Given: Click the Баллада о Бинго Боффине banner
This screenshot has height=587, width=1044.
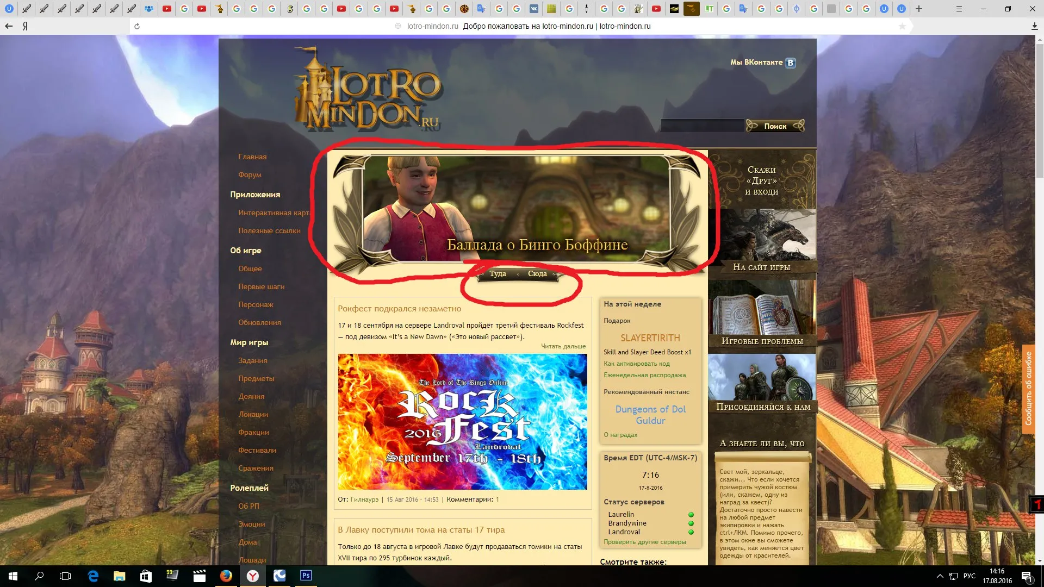Looking at the screenshot, I should click(x=517, y=209).
